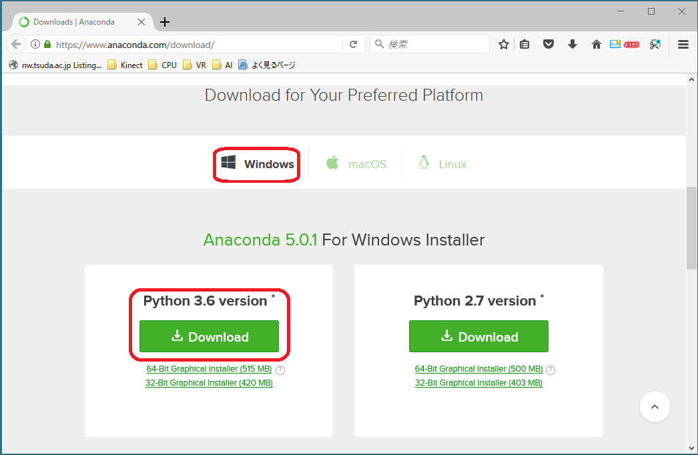The image size is (698, 455).
Task: Open the bookmarks list icon
Action: click(525, 45)
